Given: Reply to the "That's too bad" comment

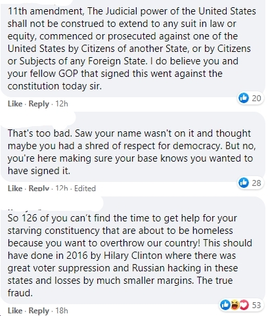Looking at the screenshot, I should click(x=39, y=189).
